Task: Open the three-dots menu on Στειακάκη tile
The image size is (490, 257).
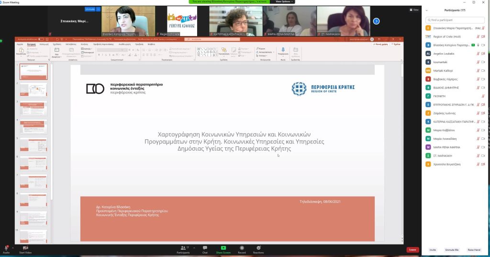Action: tap(98, 9)
